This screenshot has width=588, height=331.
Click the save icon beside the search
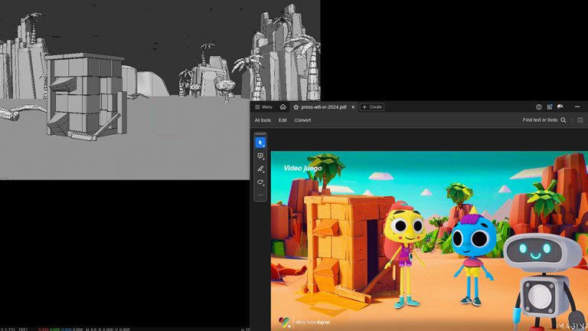click(x=580, y=120)
